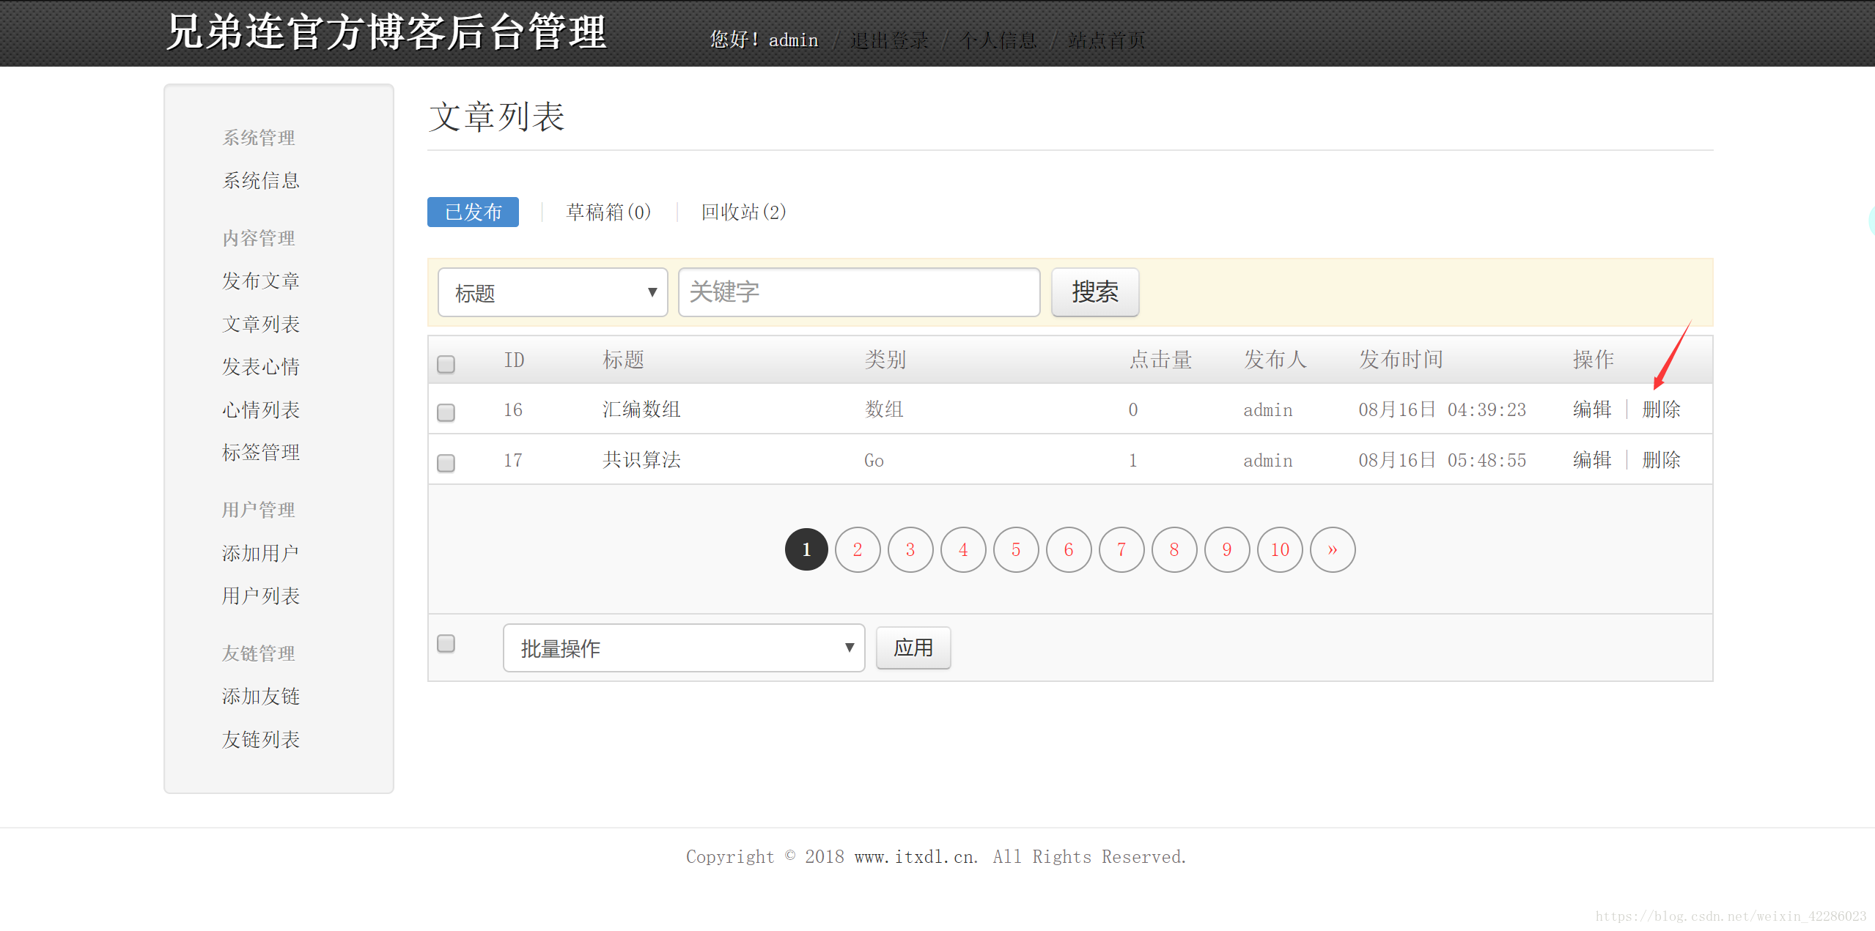Image resolution: width=1875 pixels, height=931 pixels.
Task: Click the 数组 category cell
Action: point(884,409)
